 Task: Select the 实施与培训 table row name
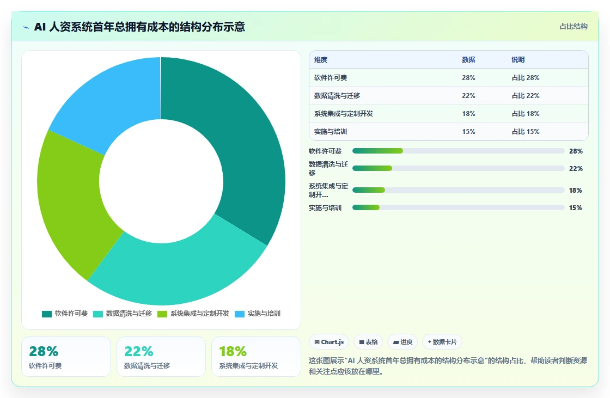point(331,132)
